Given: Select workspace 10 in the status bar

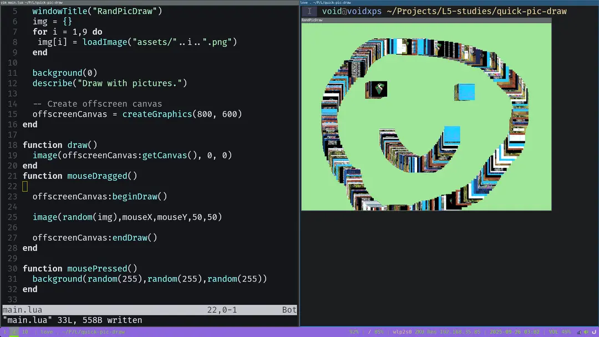Looking at the screenshot, I should (25, 332).
